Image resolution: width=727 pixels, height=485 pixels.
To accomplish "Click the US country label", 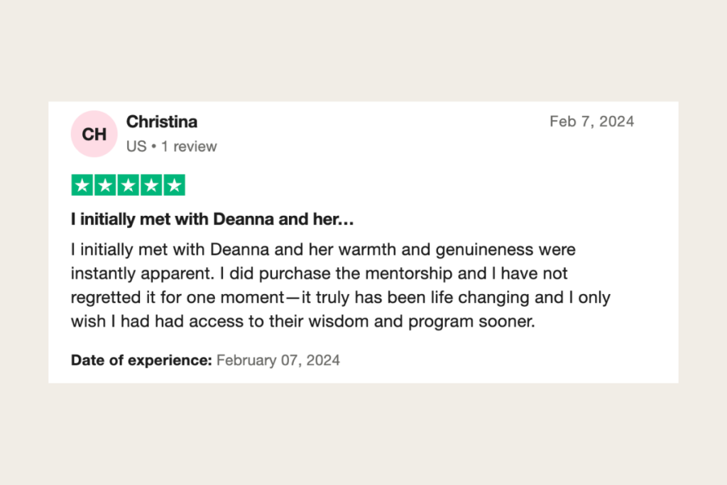I will [x=136, y=146].
